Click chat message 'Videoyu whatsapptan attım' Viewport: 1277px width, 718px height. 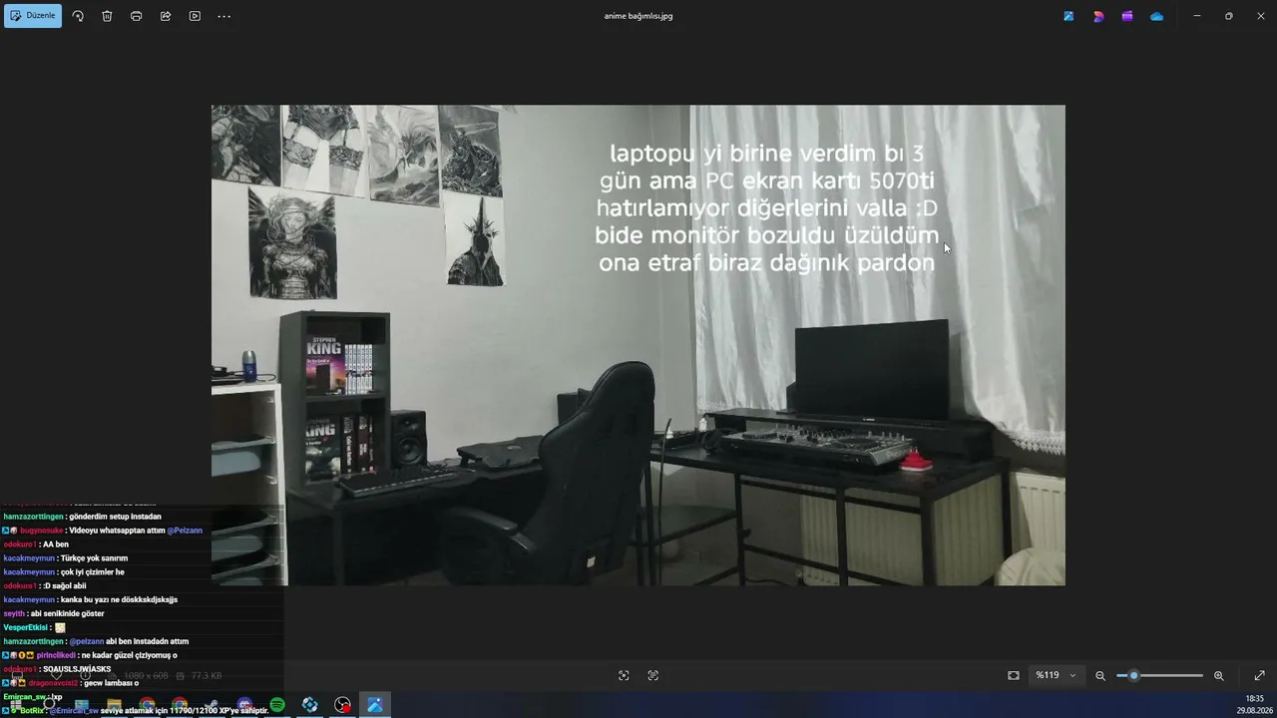click(x=117, y=531)
